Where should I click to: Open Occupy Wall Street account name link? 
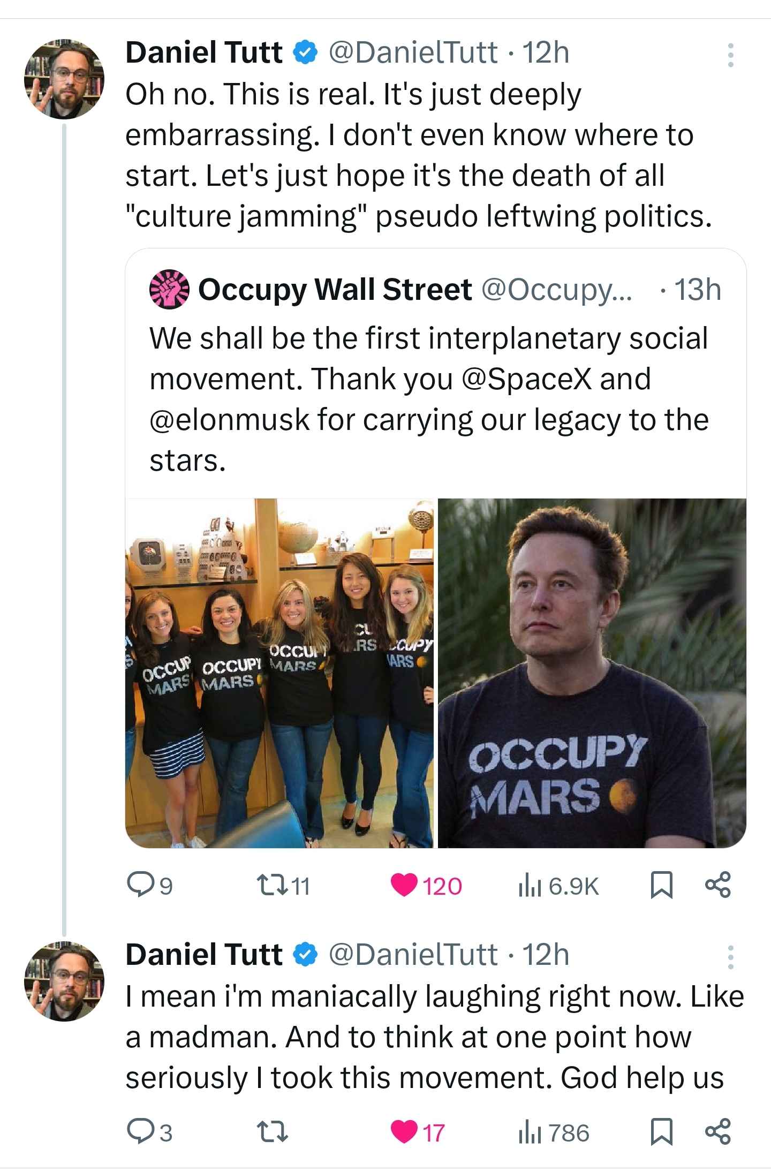click(335, 290)
